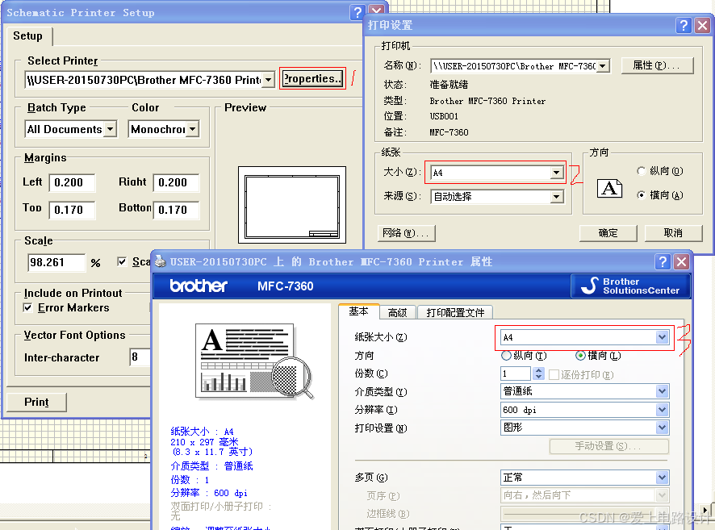Open 纸张大小(Z) dropdown in Brother properties
Image resolution: width=715 pixels, height=530 pixels.
tap(662, 337)
